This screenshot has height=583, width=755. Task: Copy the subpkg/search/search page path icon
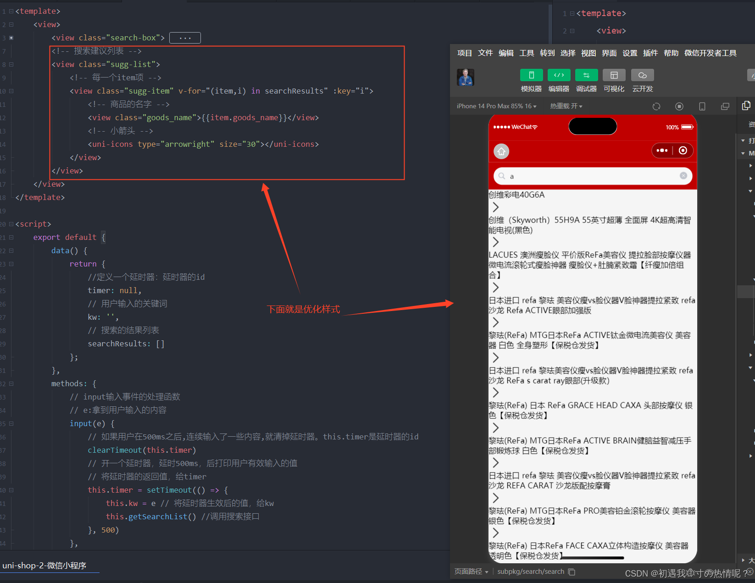[572, 572]
